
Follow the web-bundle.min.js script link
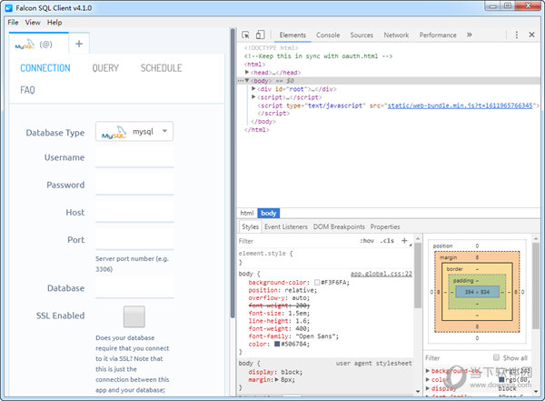(460, 105)
